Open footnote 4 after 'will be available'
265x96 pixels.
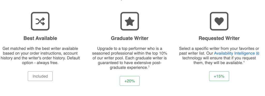(x=244, y=62)
